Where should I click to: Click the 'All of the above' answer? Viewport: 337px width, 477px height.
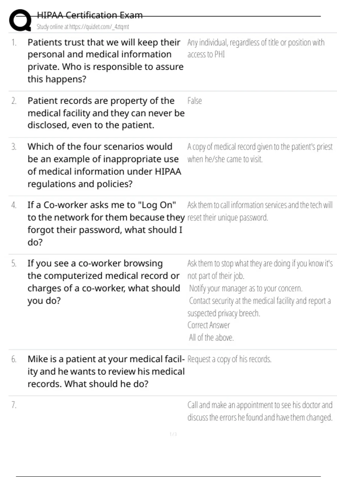(211, 338)
